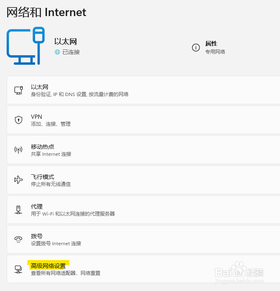This screenshot has width=280, height=291.
Task: Click the 高级网络设置 network computer icon
Action: 18,269
